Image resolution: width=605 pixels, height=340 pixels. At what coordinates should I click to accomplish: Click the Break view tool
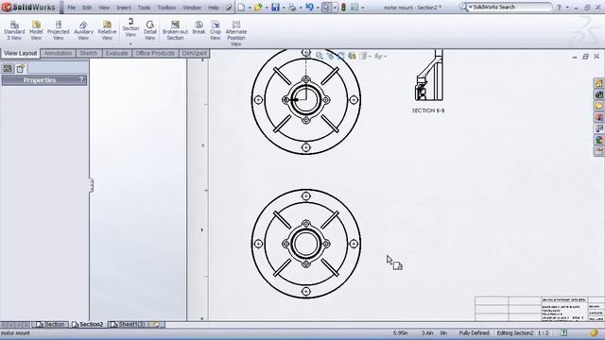point(199,27)
